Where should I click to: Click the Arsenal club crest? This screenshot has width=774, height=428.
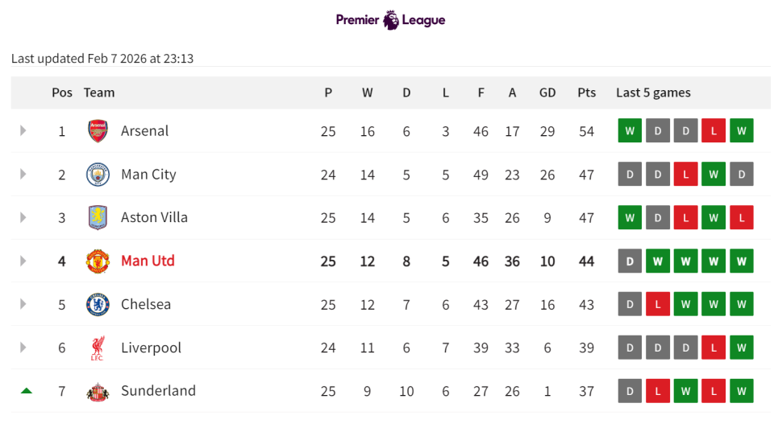pos(98,130)
